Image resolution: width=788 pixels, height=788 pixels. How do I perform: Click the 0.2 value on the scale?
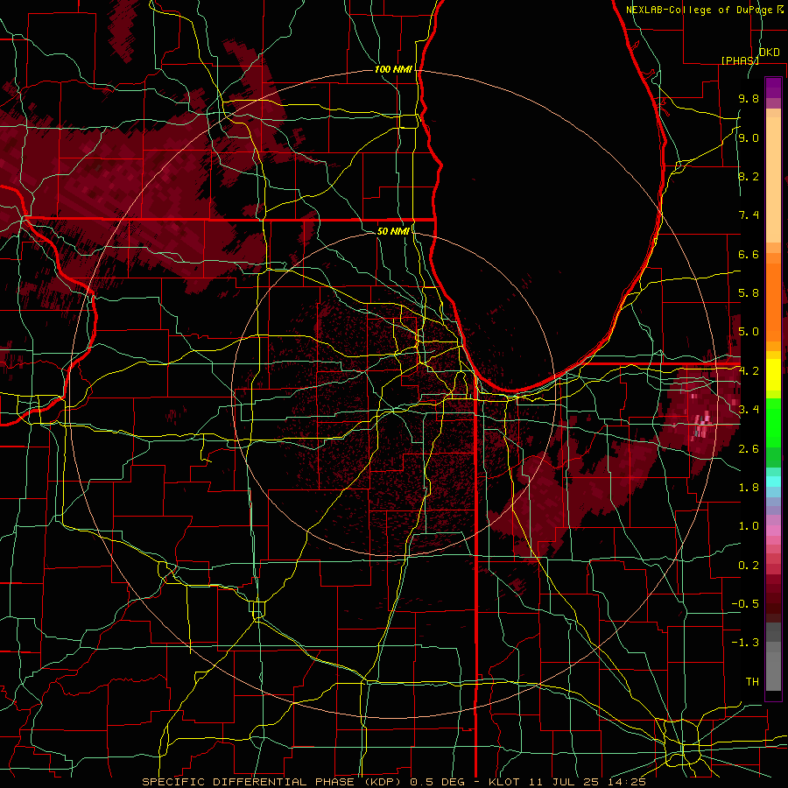tap(749, 565)
